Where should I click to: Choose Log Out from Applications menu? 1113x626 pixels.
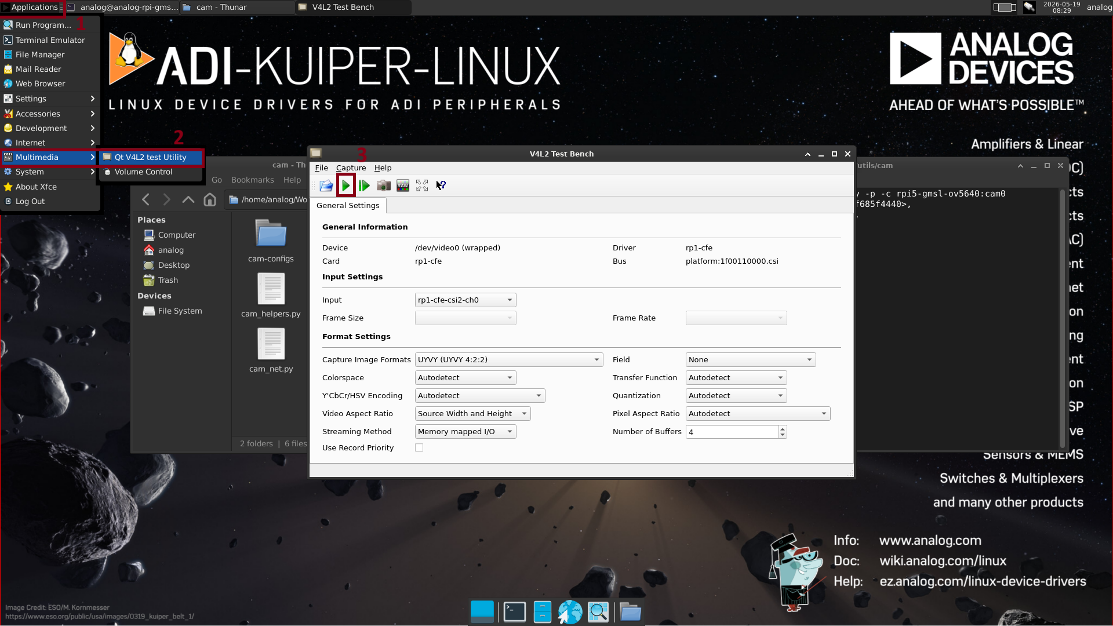tap(50, 201)
